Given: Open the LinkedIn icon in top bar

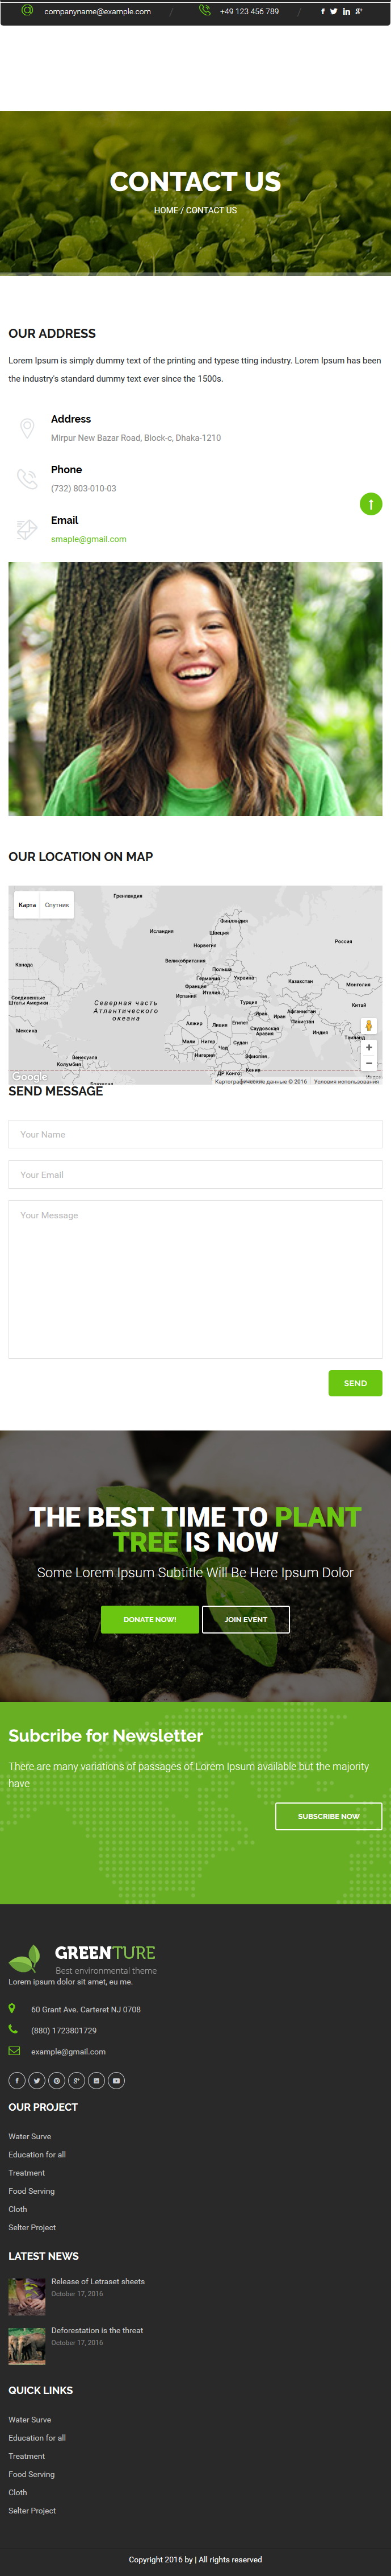Looking at the screenshot, I should (346, 12).
